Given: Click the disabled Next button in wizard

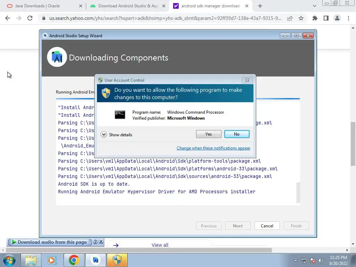Looking at the screenshot, I should (238, 226).
